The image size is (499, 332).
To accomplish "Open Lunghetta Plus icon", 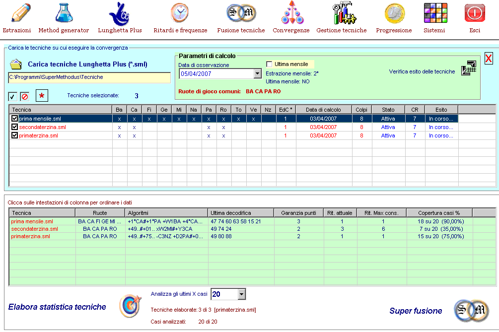I will point(119,14).
